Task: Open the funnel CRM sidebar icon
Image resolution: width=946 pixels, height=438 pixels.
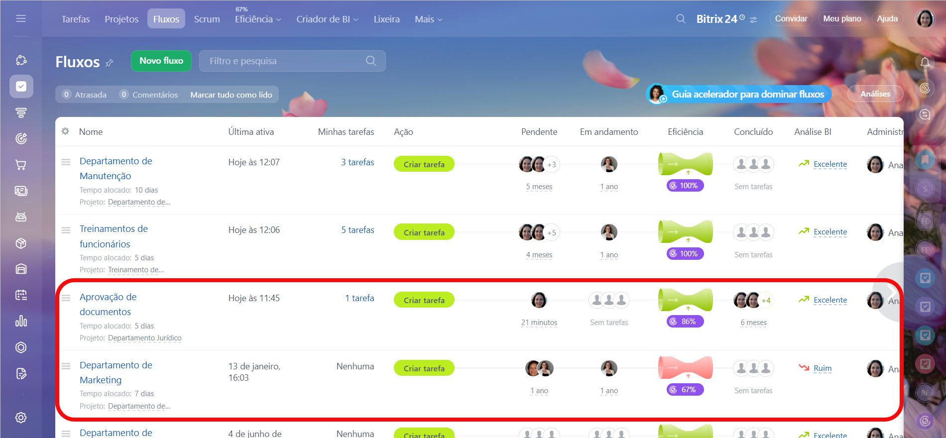Action: (x=21, y=113)
